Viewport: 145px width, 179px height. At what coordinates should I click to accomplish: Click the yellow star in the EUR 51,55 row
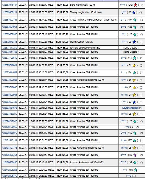point(134,80)
